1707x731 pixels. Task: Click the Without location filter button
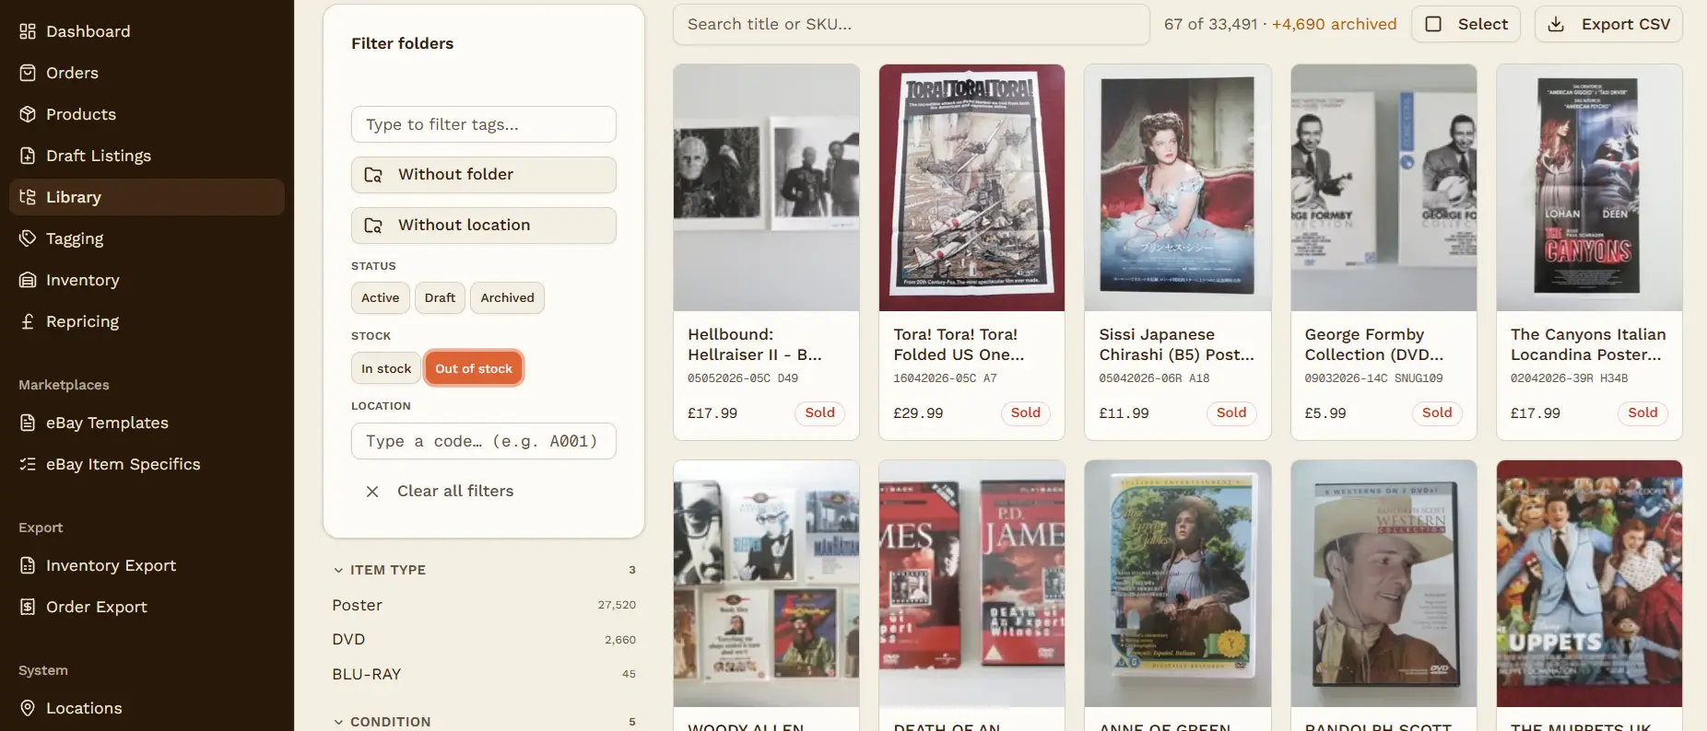tap(483, 226)
